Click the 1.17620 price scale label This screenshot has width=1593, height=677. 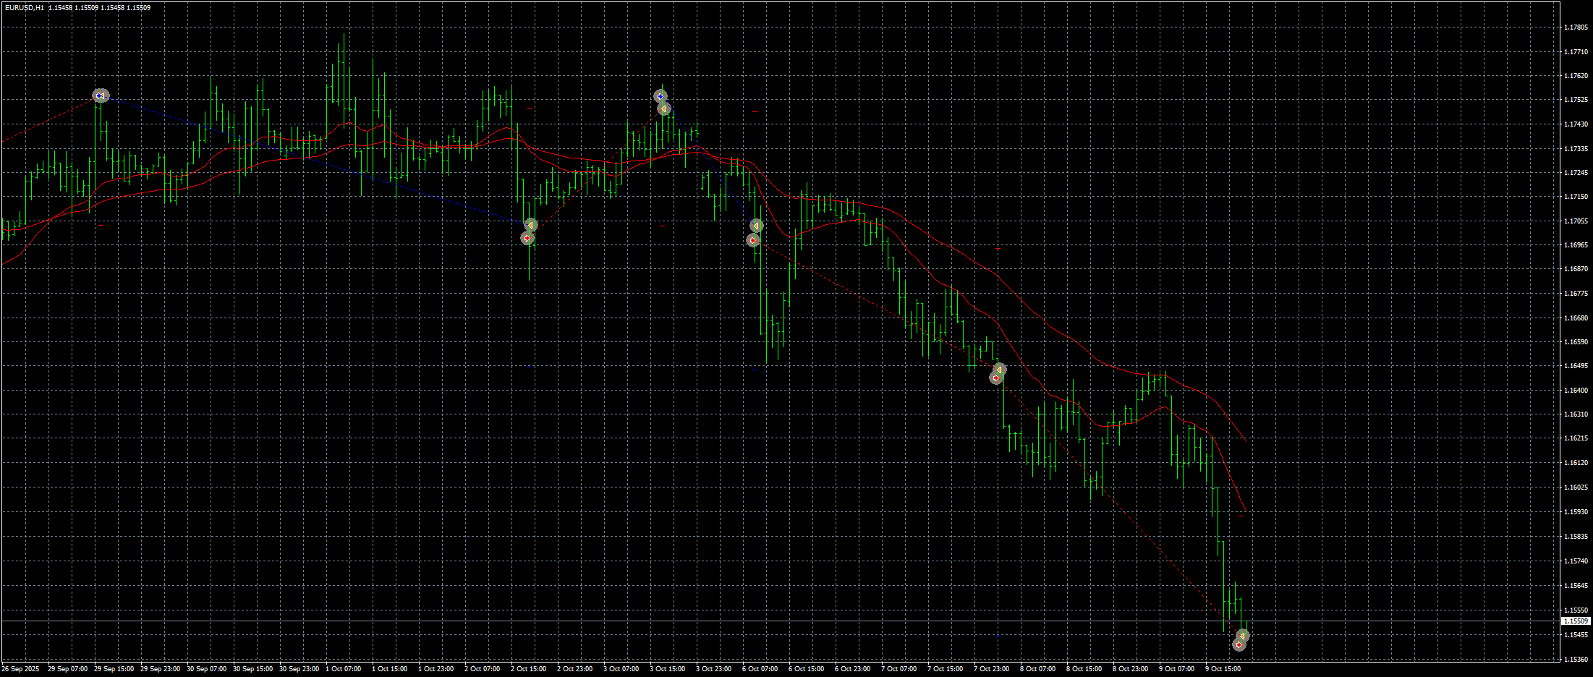pos(1576,75)
